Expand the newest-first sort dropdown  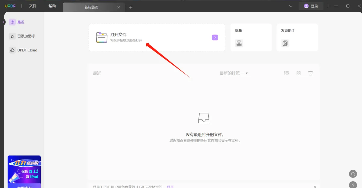(233, 73)
